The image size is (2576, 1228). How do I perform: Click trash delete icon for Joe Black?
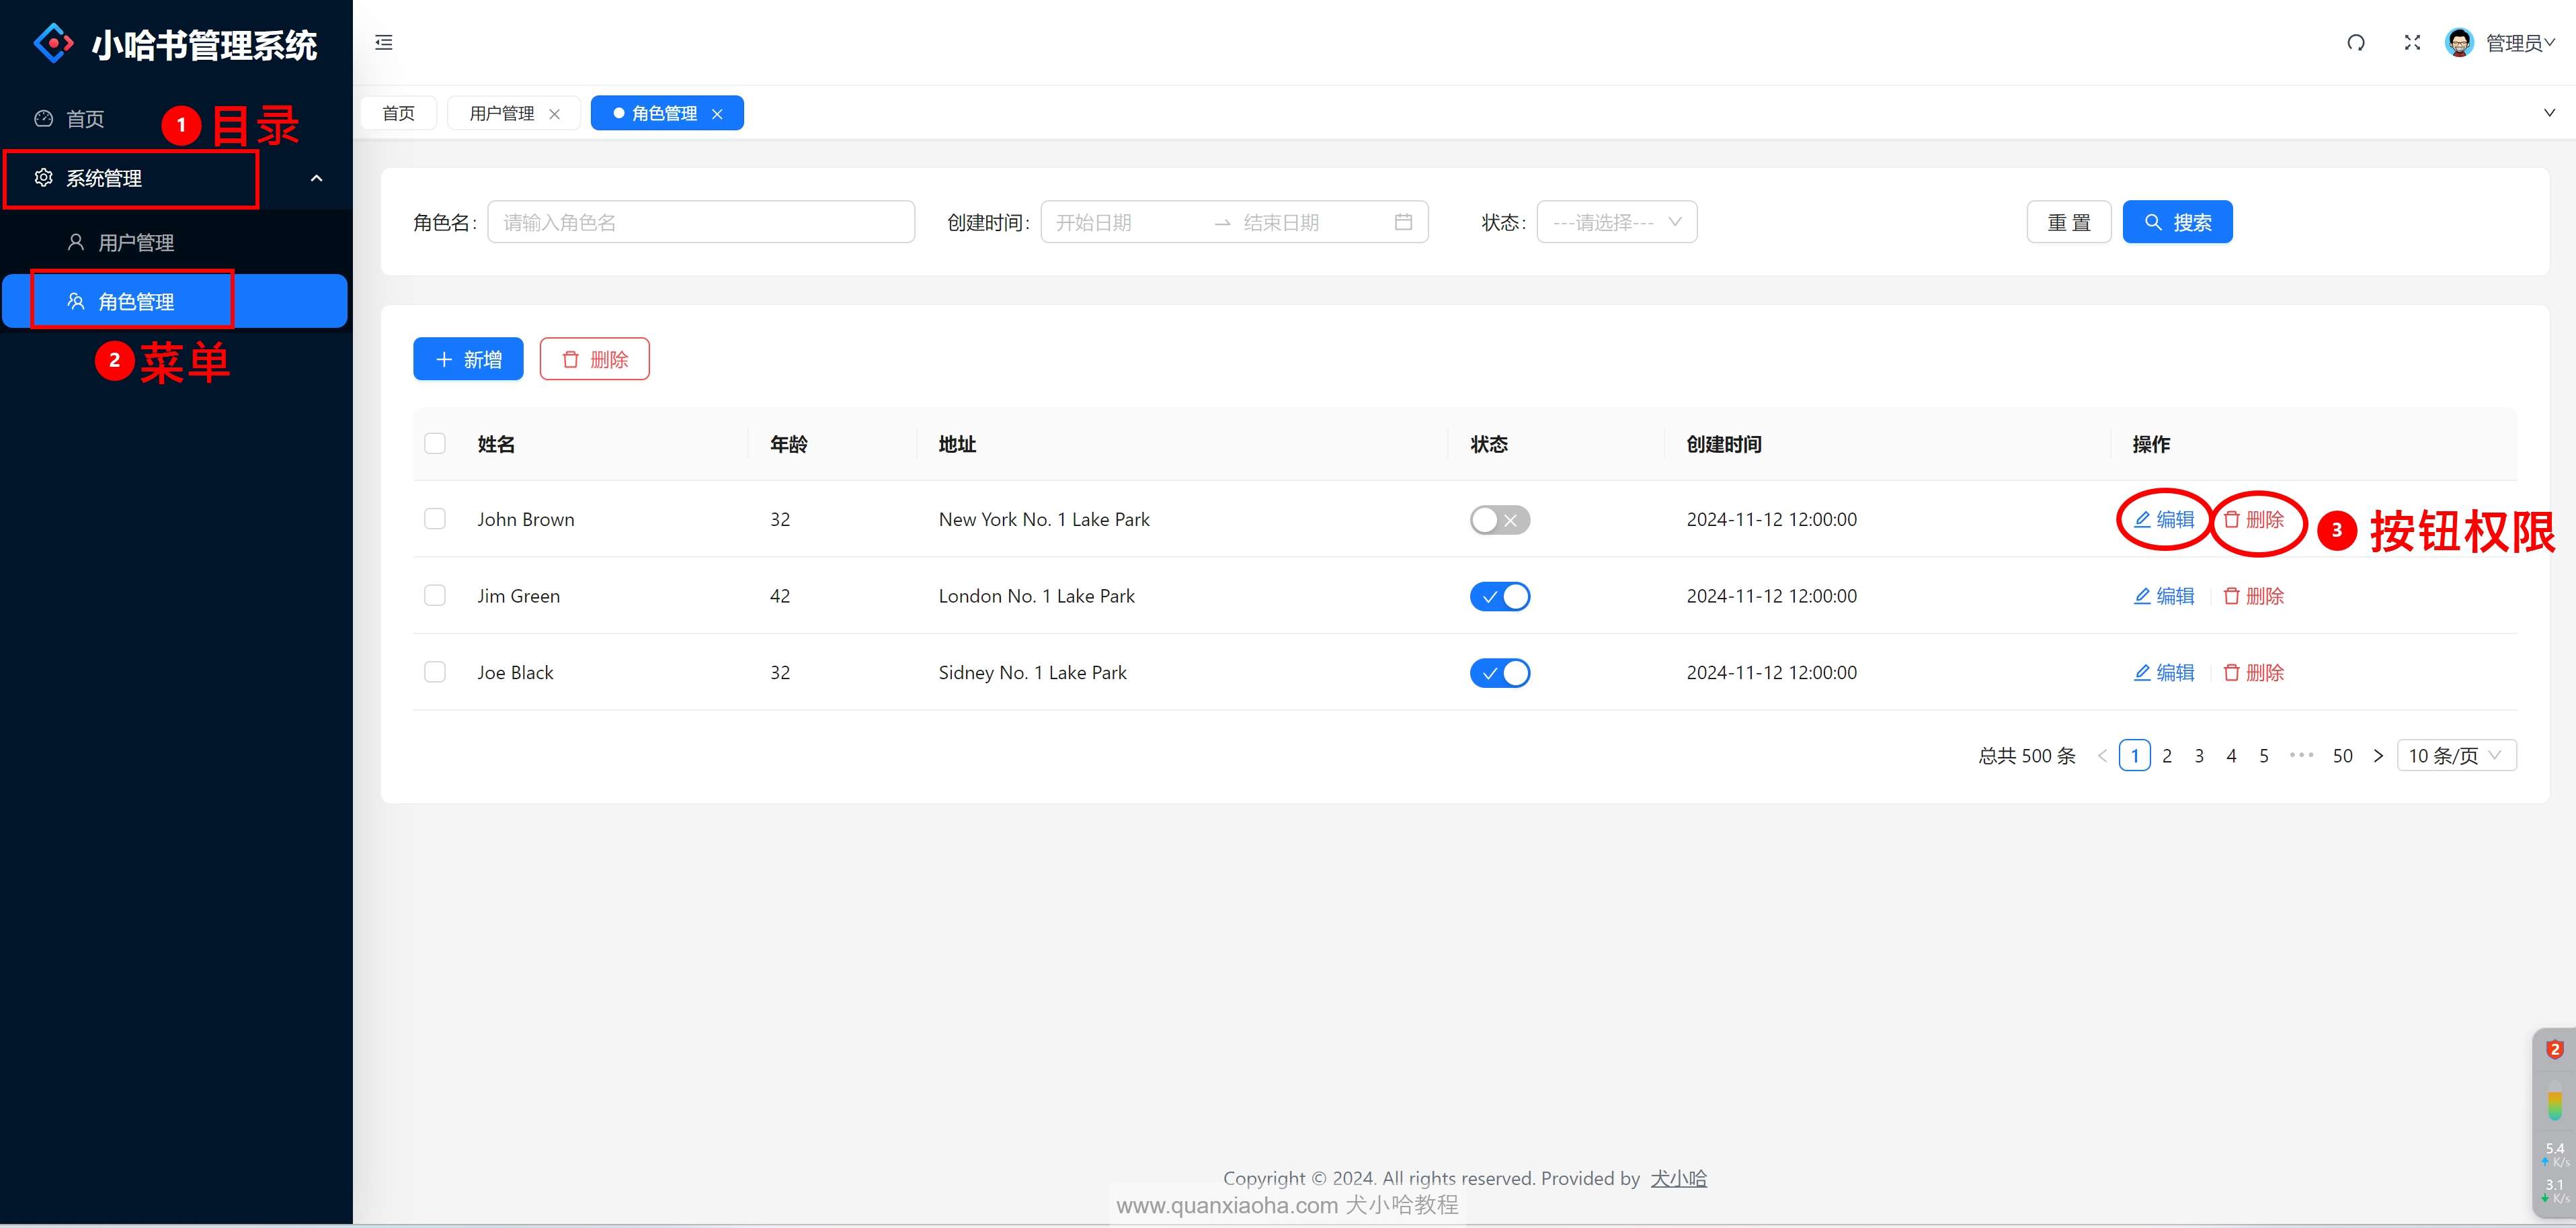point(2231,672)
